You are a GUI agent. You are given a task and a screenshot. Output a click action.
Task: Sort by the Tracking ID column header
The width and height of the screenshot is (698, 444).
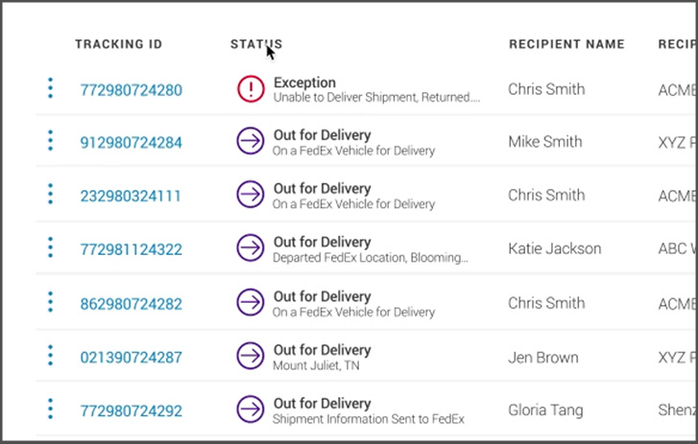coord(119,44)
